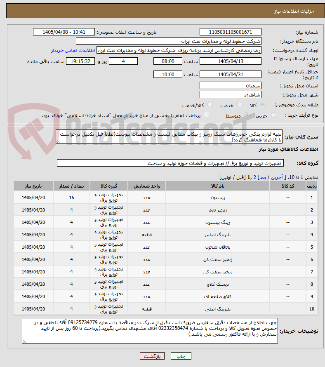Select the کلاچ صفحه ای item cell
This screenshot has height=367, width=325.
217,296
